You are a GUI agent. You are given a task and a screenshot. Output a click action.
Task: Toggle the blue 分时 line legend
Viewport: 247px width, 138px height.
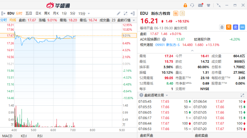tap(4, 20)
